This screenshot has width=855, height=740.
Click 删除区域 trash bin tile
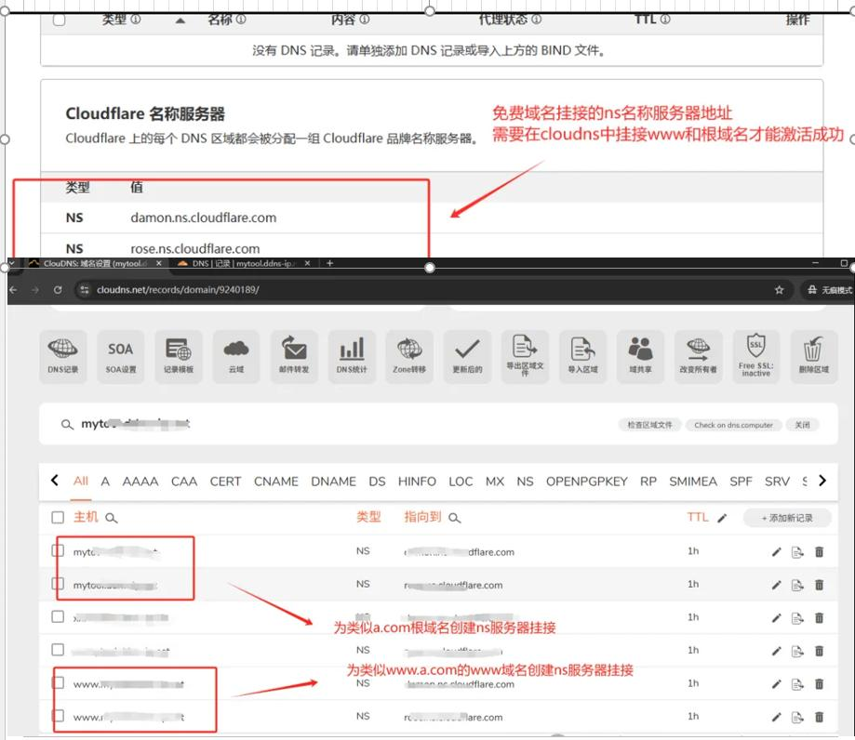pyautogui.click(x=813, y=356)
